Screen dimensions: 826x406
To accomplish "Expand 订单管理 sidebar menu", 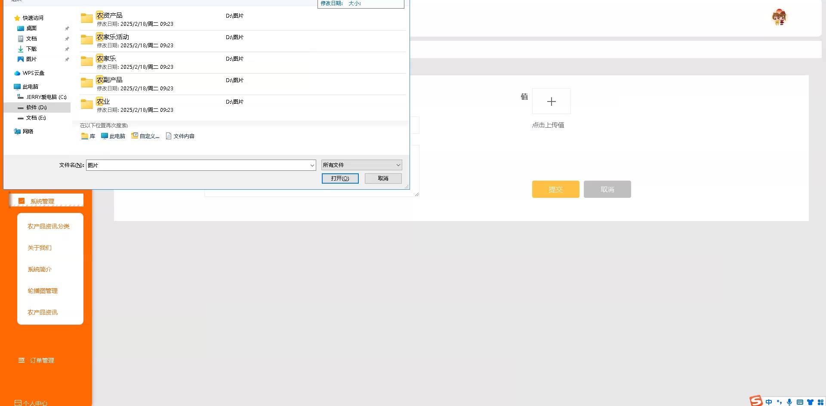I will pyautogui.click(x=42, y=360).
